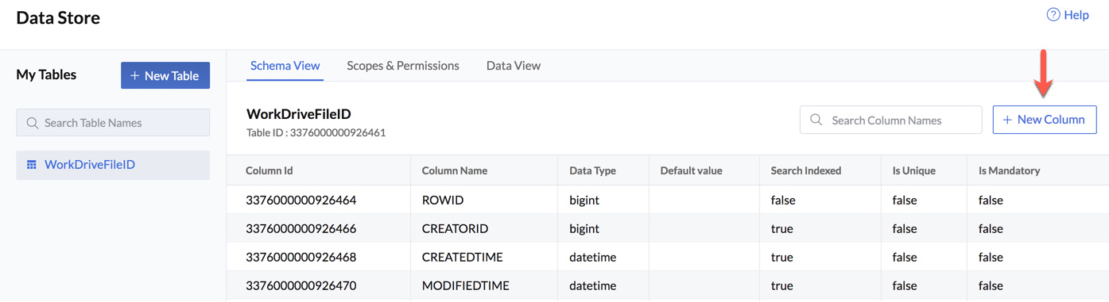
Task: Click Is Unique false in ROWID row
Action: click(905, 200)
